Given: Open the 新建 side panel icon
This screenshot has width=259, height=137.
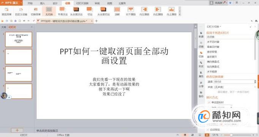Looking at the screenshot, I should pos(201,35).
